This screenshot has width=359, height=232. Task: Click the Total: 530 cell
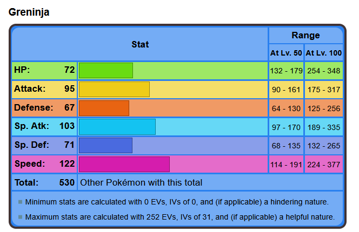[x=44, y=182]
